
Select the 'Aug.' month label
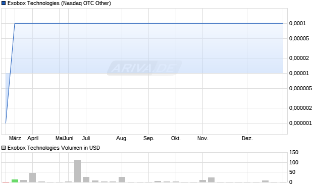click(x=122, y=138)
